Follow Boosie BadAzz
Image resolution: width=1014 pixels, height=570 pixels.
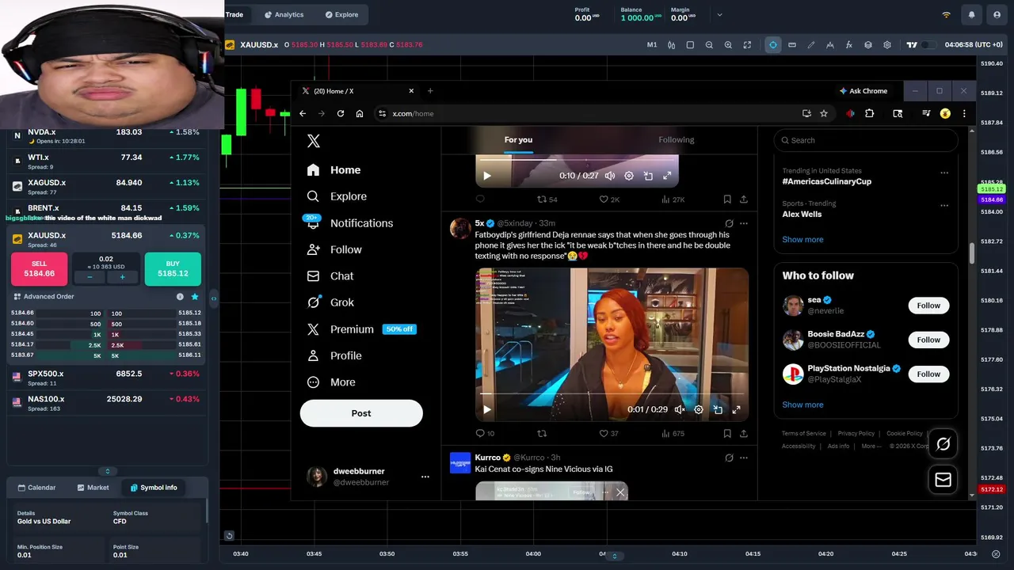click(928, 340)
